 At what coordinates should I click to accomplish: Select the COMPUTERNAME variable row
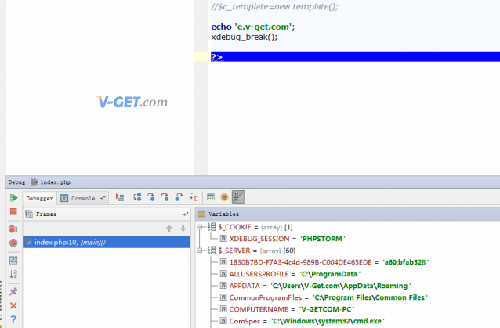288,309
